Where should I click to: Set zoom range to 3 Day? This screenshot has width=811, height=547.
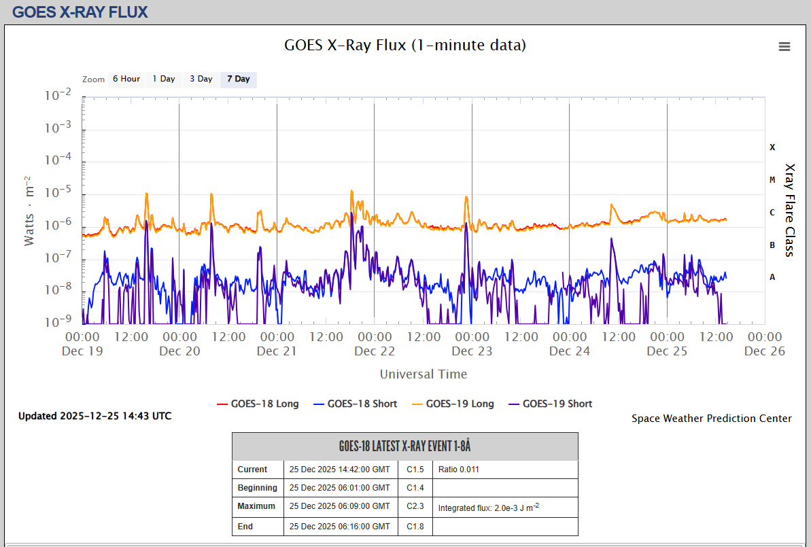pyautogui.click(x=201, y=79)
